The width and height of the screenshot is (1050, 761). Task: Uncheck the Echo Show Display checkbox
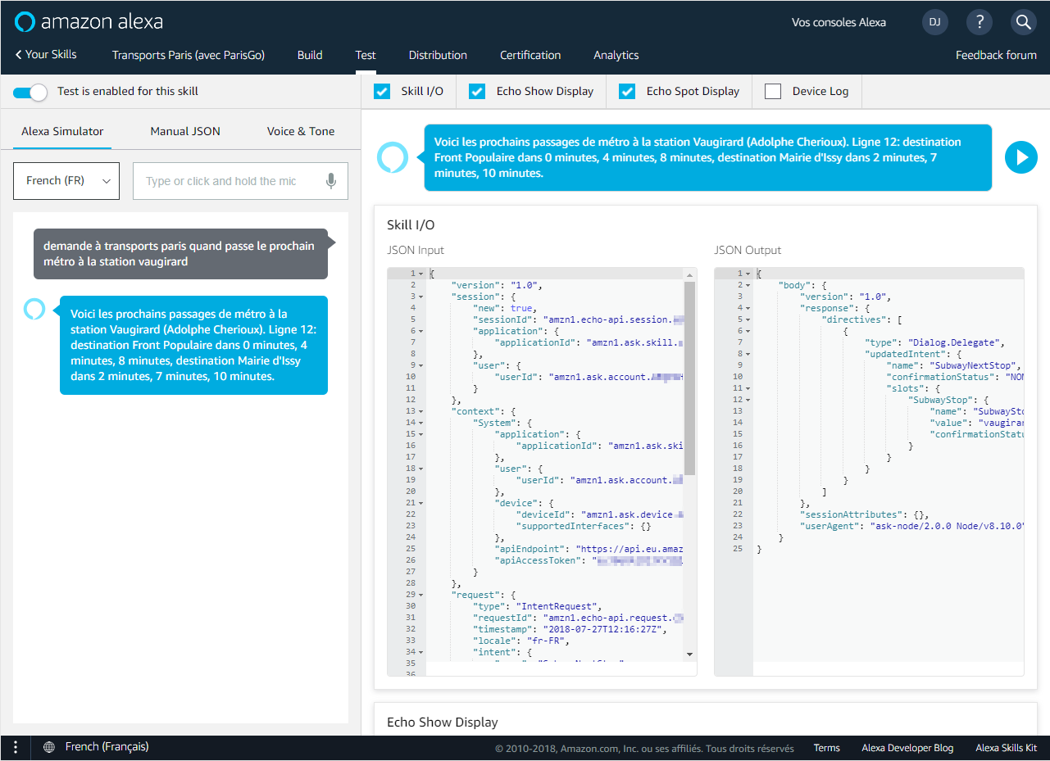(477, 92)
